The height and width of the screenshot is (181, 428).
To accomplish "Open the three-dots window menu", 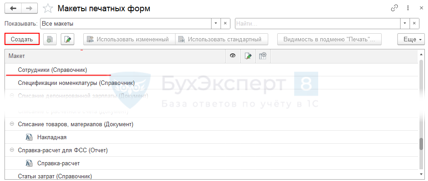I will [406, 8].
